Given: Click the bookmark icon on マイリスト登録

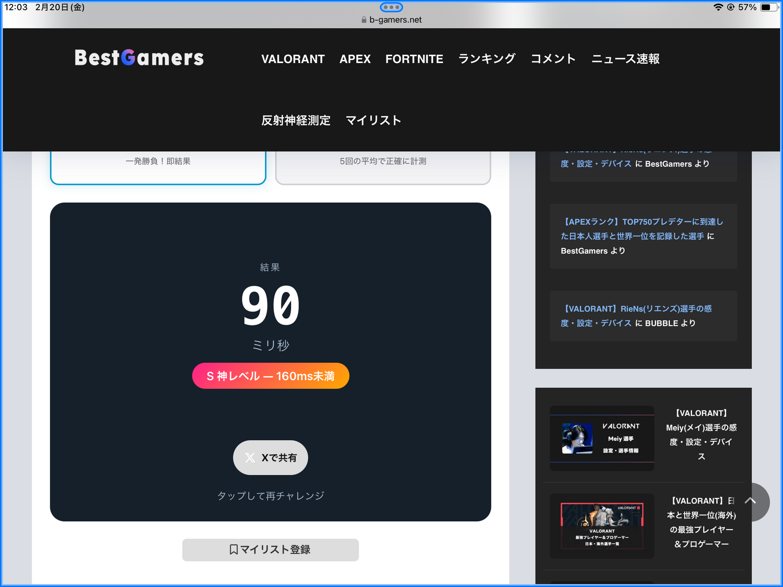Looking at the screenshot, I should click(234, 550).
